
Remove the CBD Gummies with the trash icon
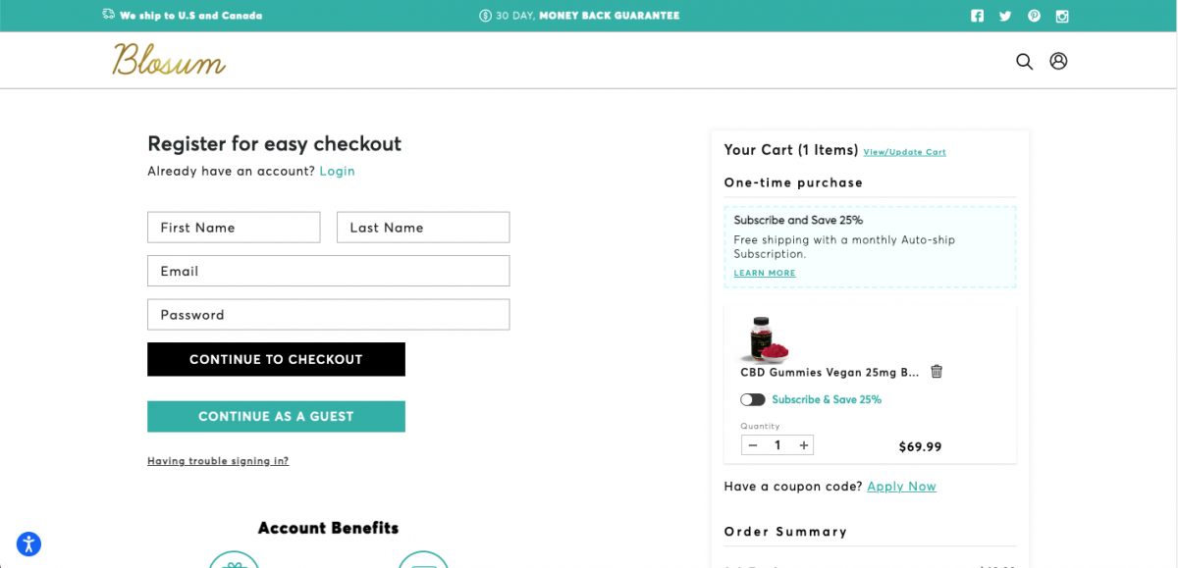click(937, 371)
